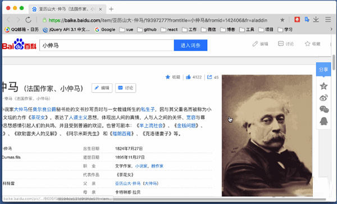This screenshot has height=204, width=337.
Task: Click the 进入词条 search button
Action: pyautogui.click(x=190, y=46)
